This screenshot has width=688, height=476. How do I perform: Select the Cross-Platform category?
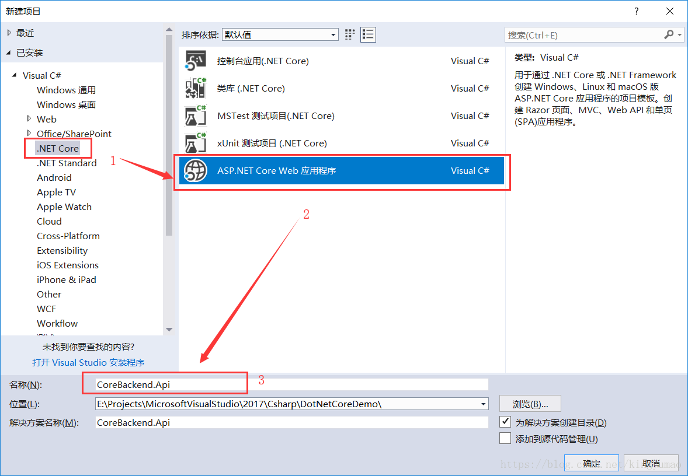[68, 236]
